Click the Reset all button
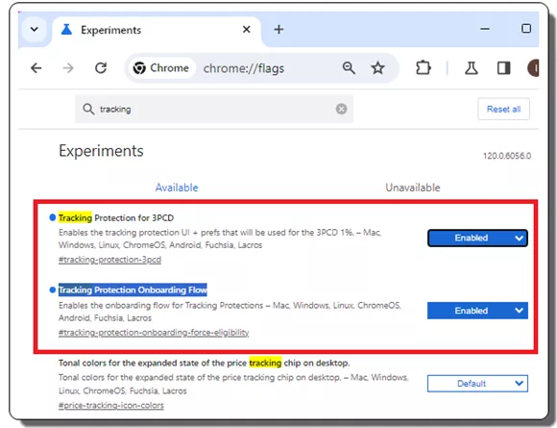557x428 pixels. [x=504, y=109]
